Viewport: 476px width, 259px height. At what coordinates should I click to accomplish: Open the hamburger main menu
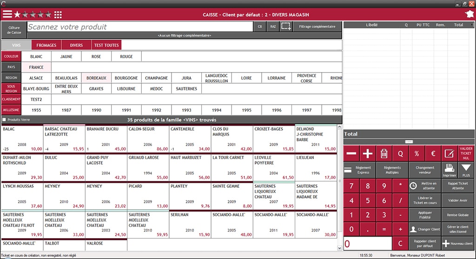pyautogui.click(x=7, y=14)
